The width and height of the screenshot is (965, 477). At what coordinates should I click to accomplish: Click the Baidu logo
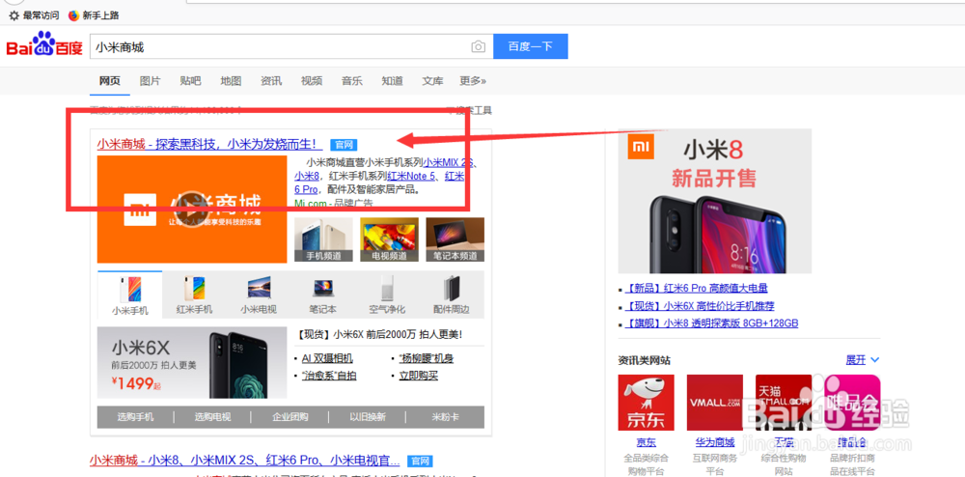44,45
